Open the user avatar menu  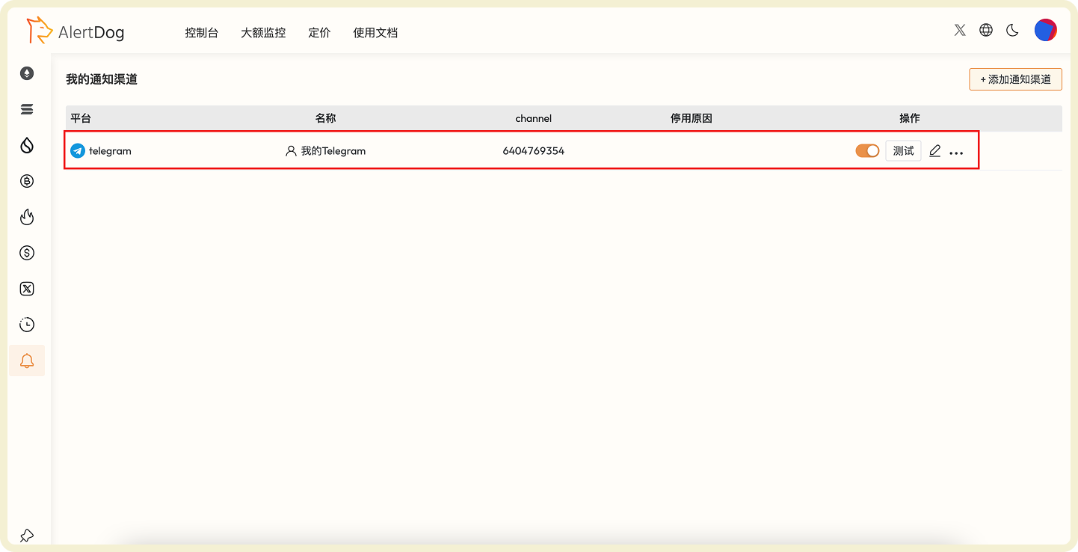(1044, 30)
